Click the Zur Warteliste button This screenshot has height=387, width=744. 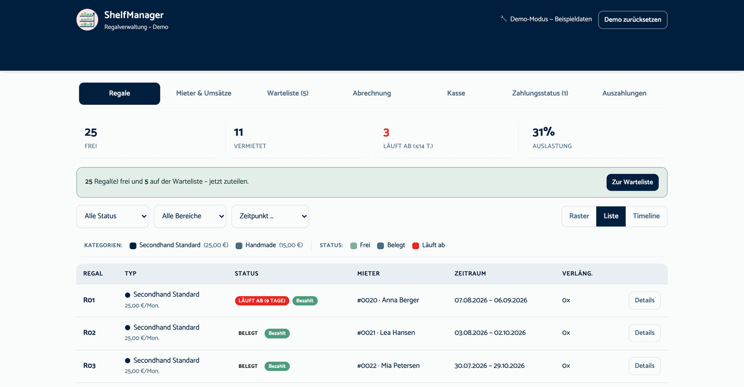tap(632, 182)
